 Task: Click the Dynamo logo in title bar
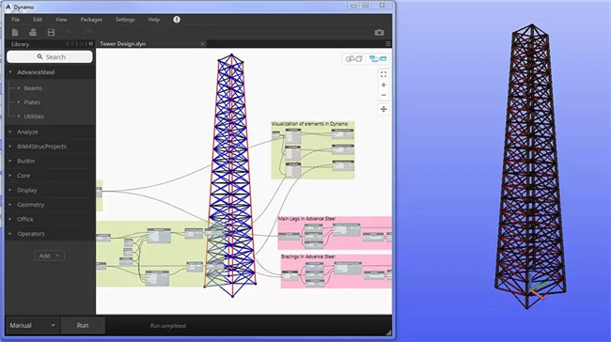pyautogui.click(x=8, y=7)
